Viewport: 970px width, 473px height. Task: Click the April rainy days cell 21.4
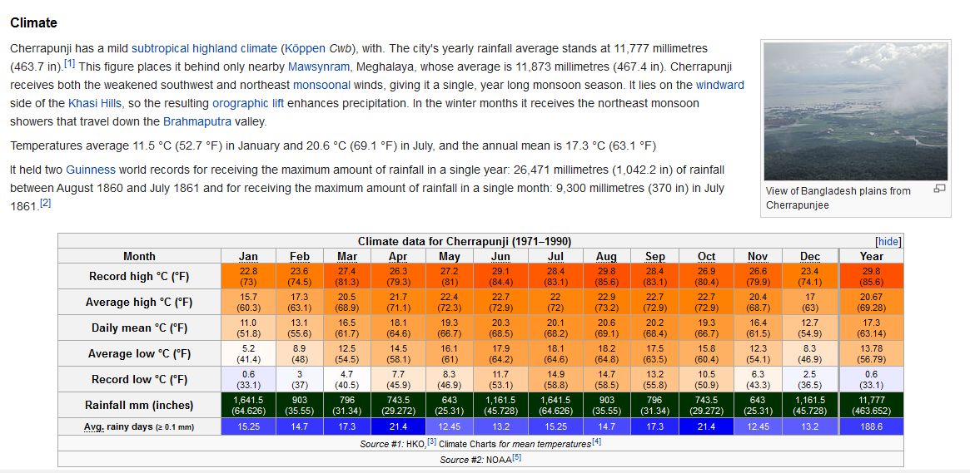398,426
